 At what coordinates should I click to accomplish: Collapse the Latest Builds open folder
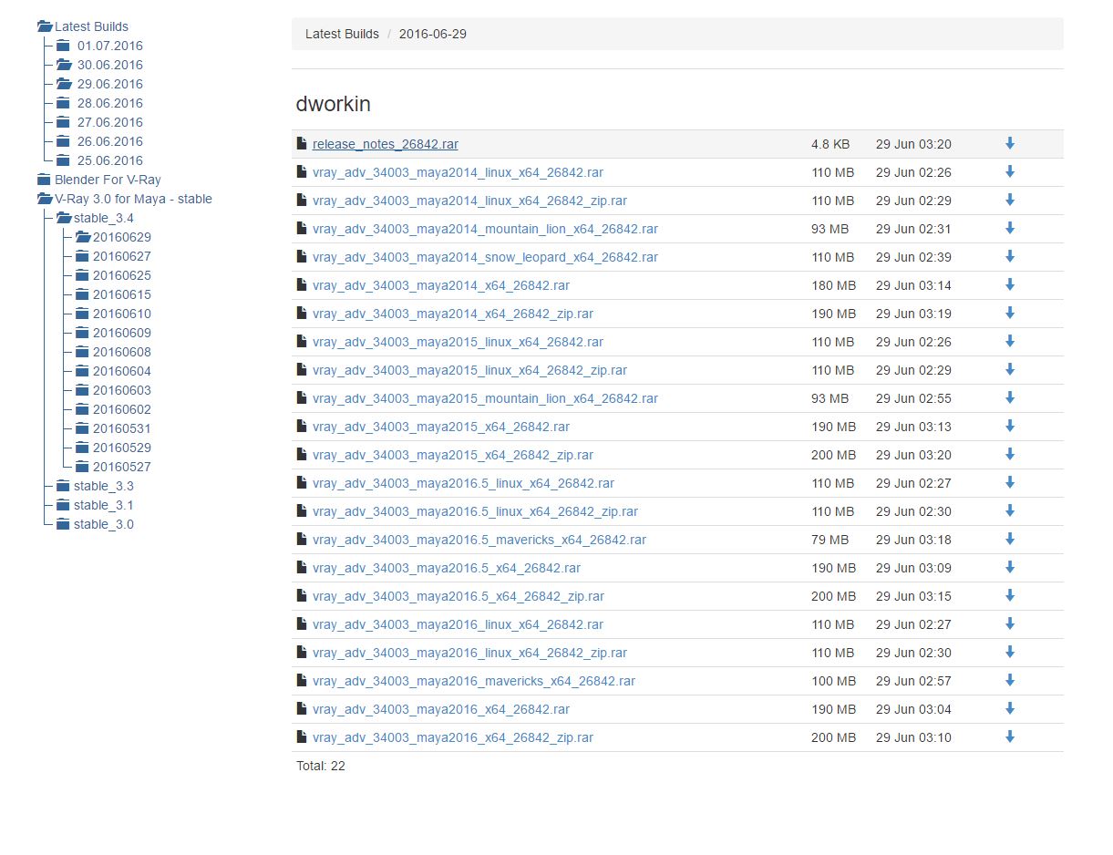coord(45,26)
